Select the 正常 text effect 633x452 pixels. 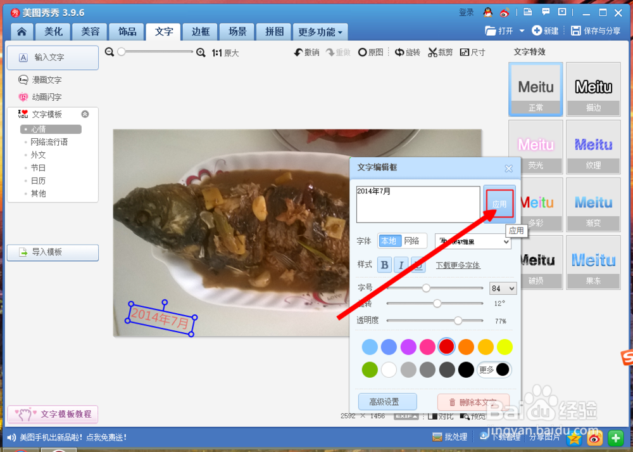click(x=536, y=89)
